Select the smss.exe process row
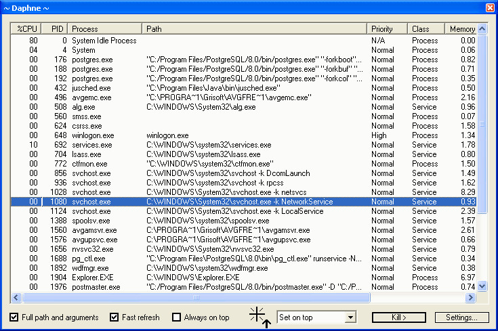498x331 pixels. (x=244, y=116)
